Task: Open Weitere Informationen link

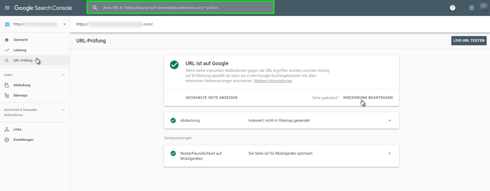Action: click(x=273, y=81)
